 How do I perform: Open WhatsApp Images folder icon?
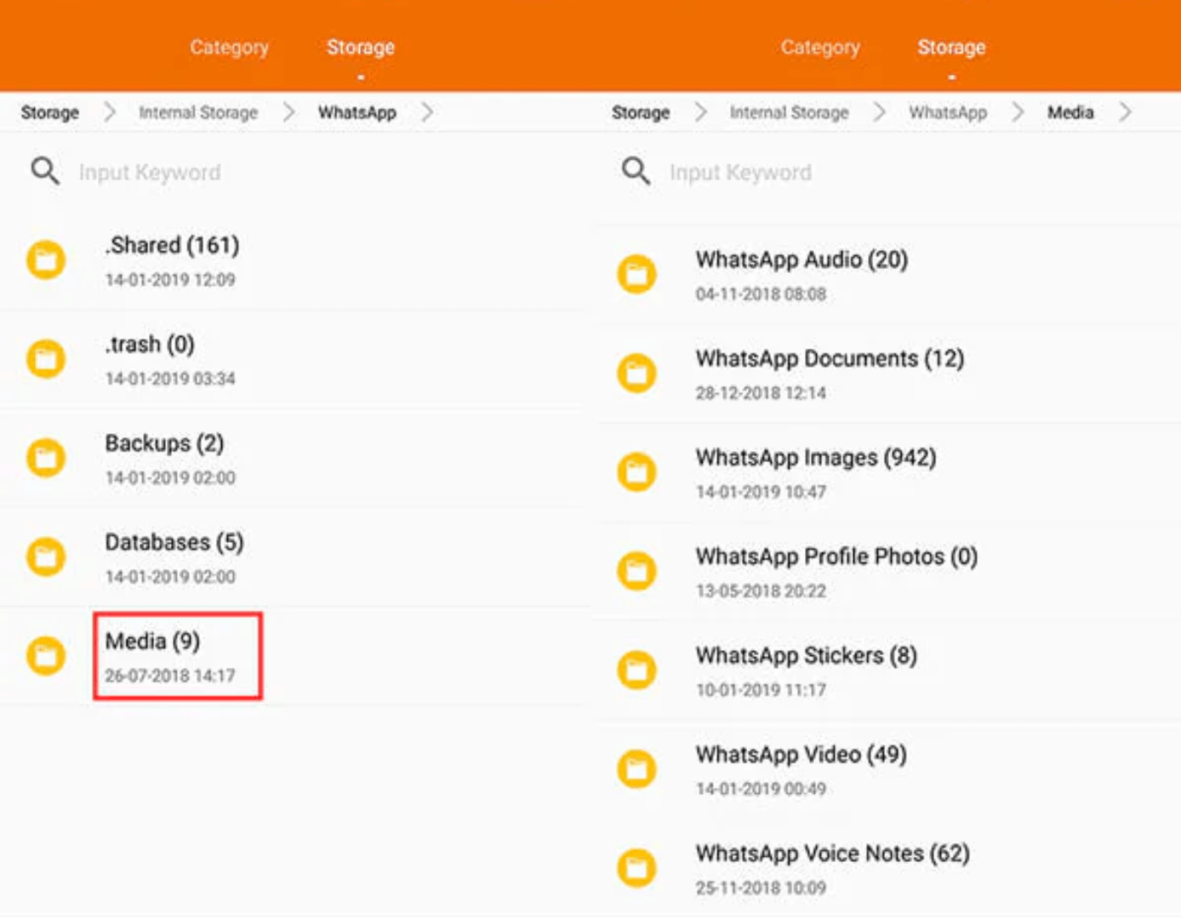tap(636, 471)
